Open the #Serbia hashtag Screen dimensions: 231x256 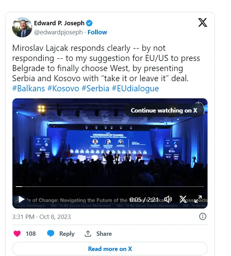95,89
